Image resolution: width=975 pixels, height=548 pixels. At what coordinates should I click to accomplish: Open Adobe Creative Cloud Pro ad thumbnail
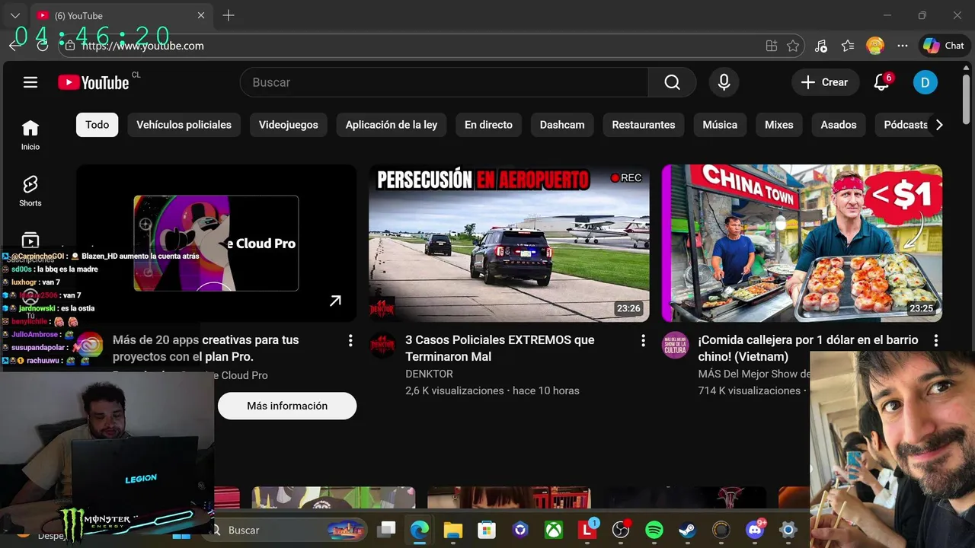click(x=216, y=244)
